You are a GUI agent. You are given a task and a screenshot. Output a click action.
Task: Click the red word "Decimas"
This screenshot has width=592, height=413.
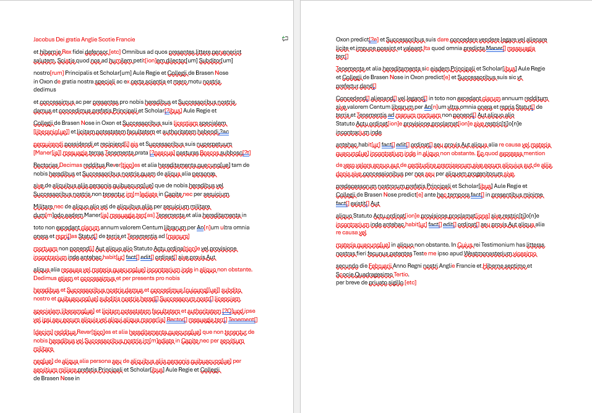71,164
